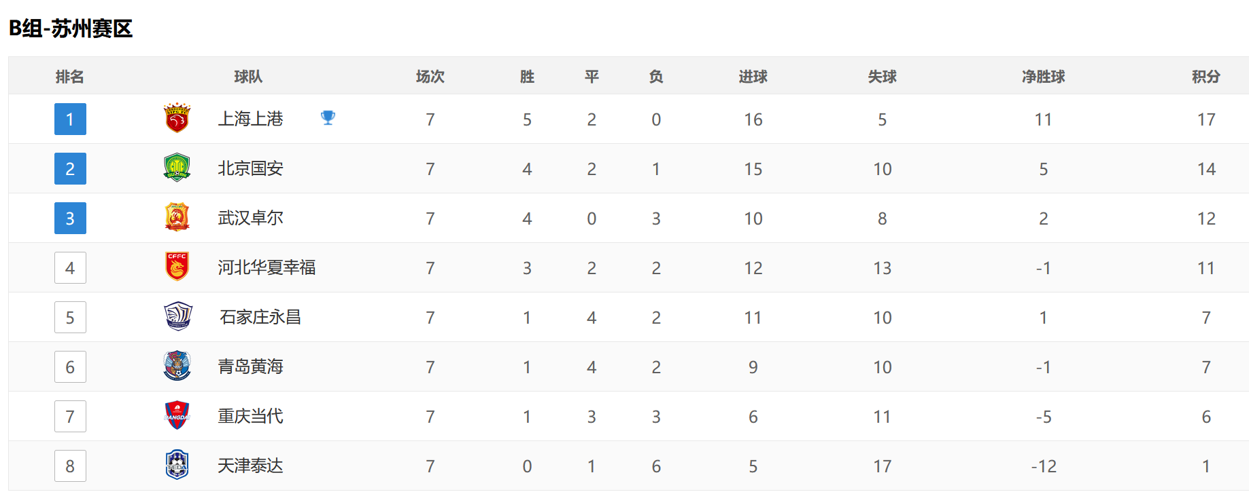Image resolution: width=1249 pixels, height=492 pixels.
Task: Click the 积分 points column header
Action: 1205,77
